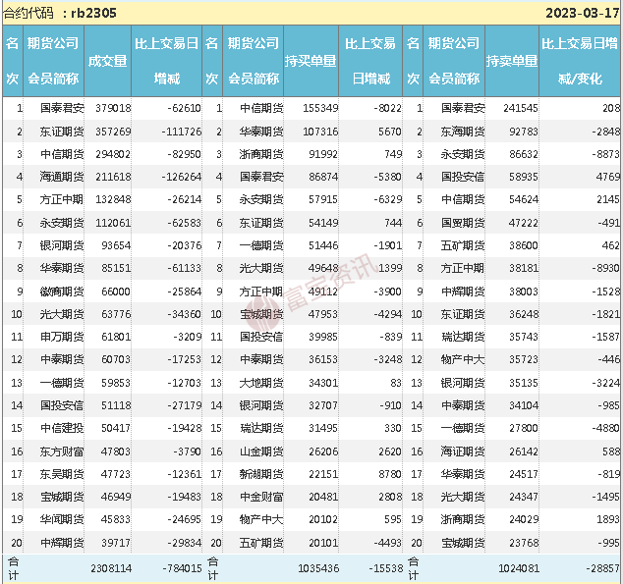
Task: Click volume value 39717
Action: [x=116, y=543]
